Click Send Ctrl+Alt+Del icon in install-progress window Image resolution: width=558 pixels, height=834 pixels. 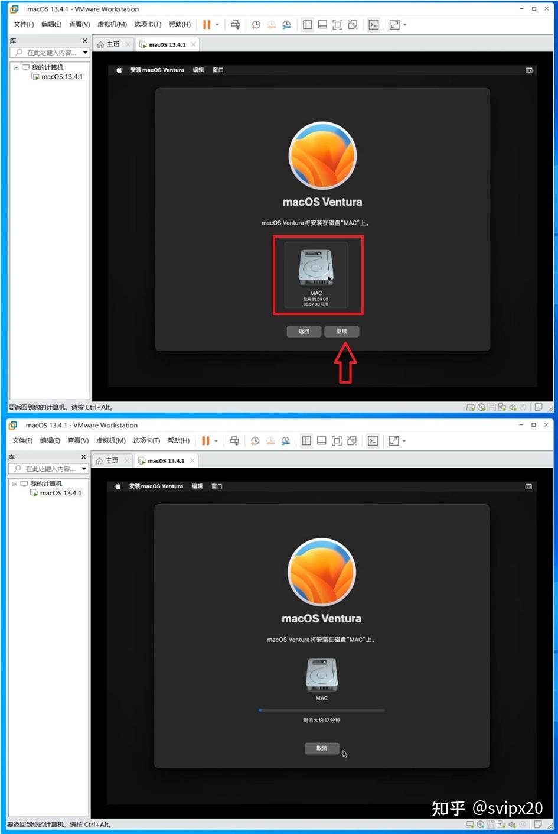234,441
